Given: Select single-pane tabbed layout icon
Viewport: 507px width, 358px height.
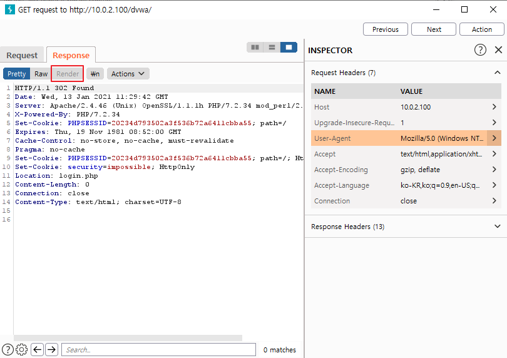Looking at the screenshot, I should [x=289, y=48].
